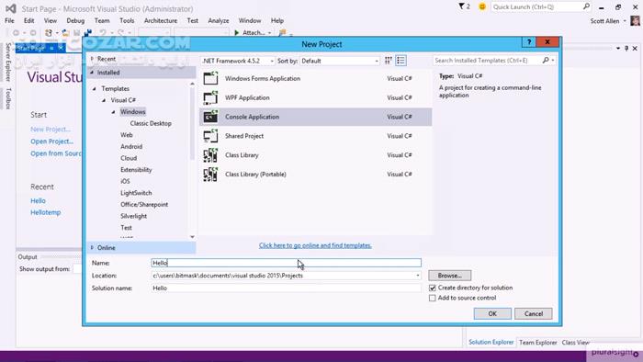Viewport: 643px width, 362px height.
Task: Click Open Project... link on Start Page
Action: (52, 141)
